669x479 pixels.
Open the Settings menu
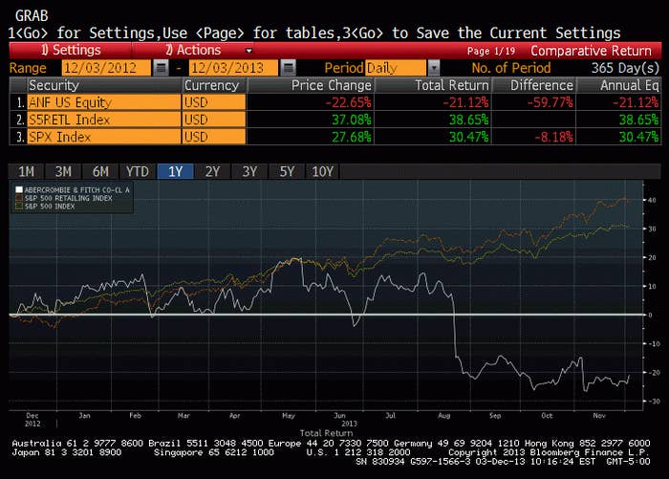[x=71, y=51]
